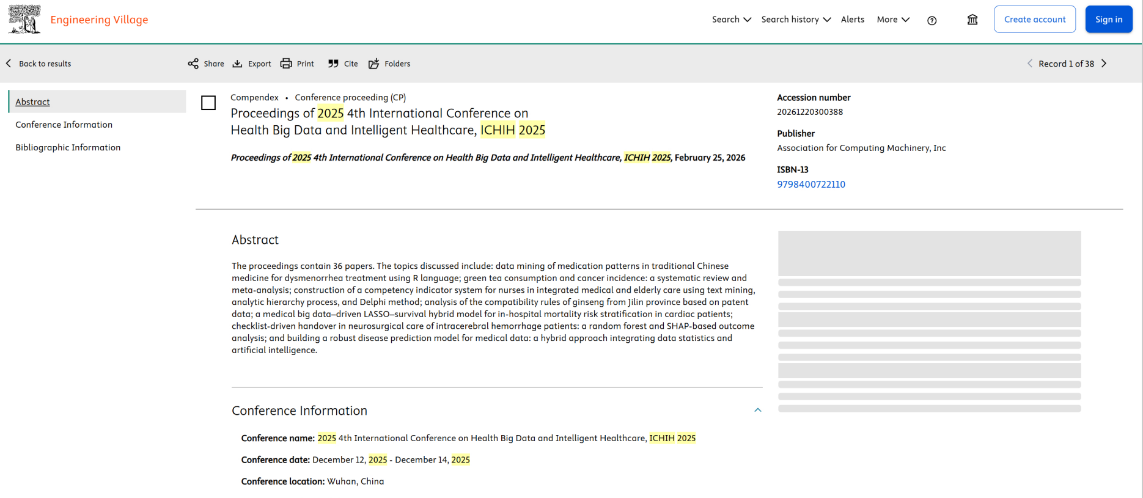The image size is (1143, 498).
Task: Select Bibliographic Information in sidebar
Action: click(x=68, y=147)
